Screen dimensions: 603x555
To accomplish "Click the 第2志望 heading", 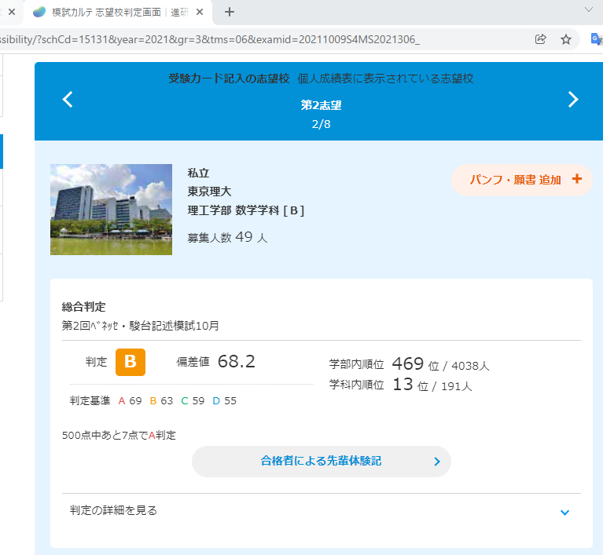I will click(321, 105).
